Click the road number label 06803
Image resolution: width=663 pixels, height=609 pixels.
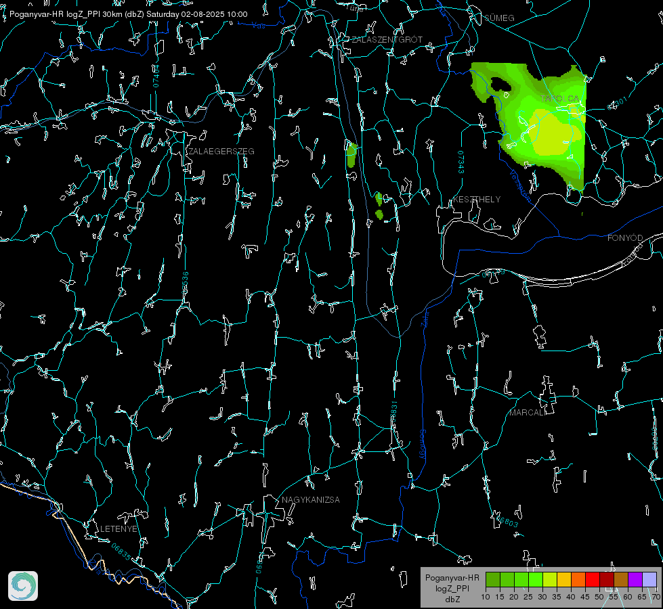(x=509, y=522)
